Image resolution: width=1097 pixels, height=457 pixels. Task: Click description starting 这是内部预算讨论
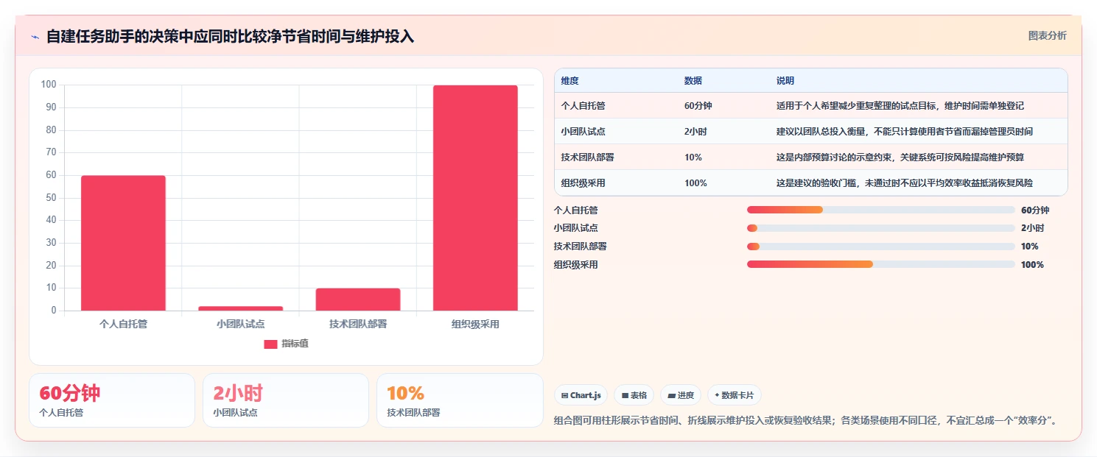coord(900,157)
